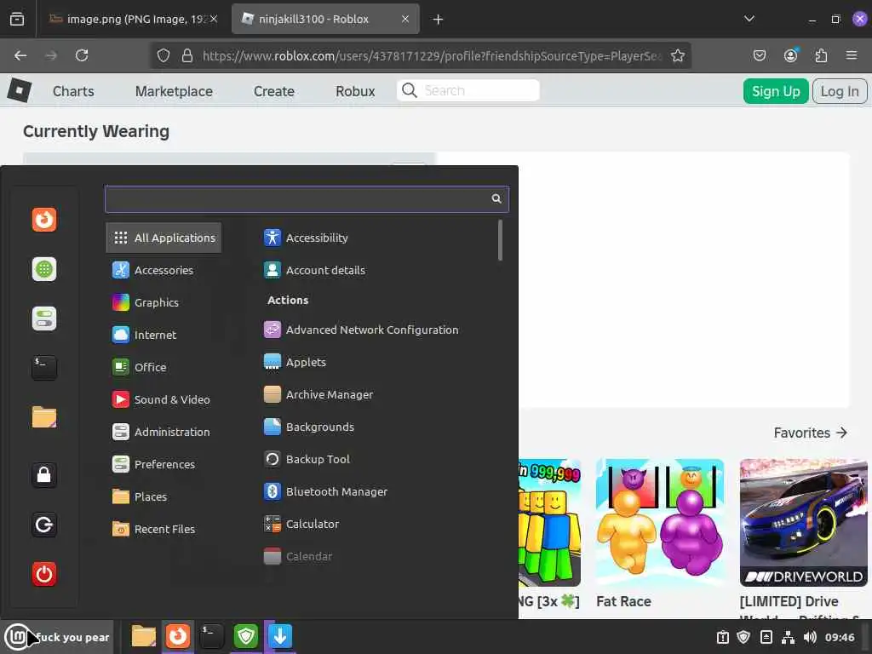Bookmark this page with star icon

pos(677,55)
